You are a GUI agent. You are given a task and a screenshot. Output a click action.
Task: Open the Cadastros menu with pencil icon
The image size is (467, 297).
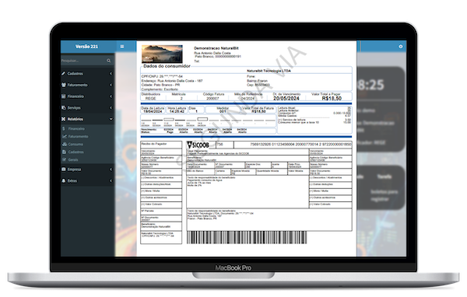point(87,74)
